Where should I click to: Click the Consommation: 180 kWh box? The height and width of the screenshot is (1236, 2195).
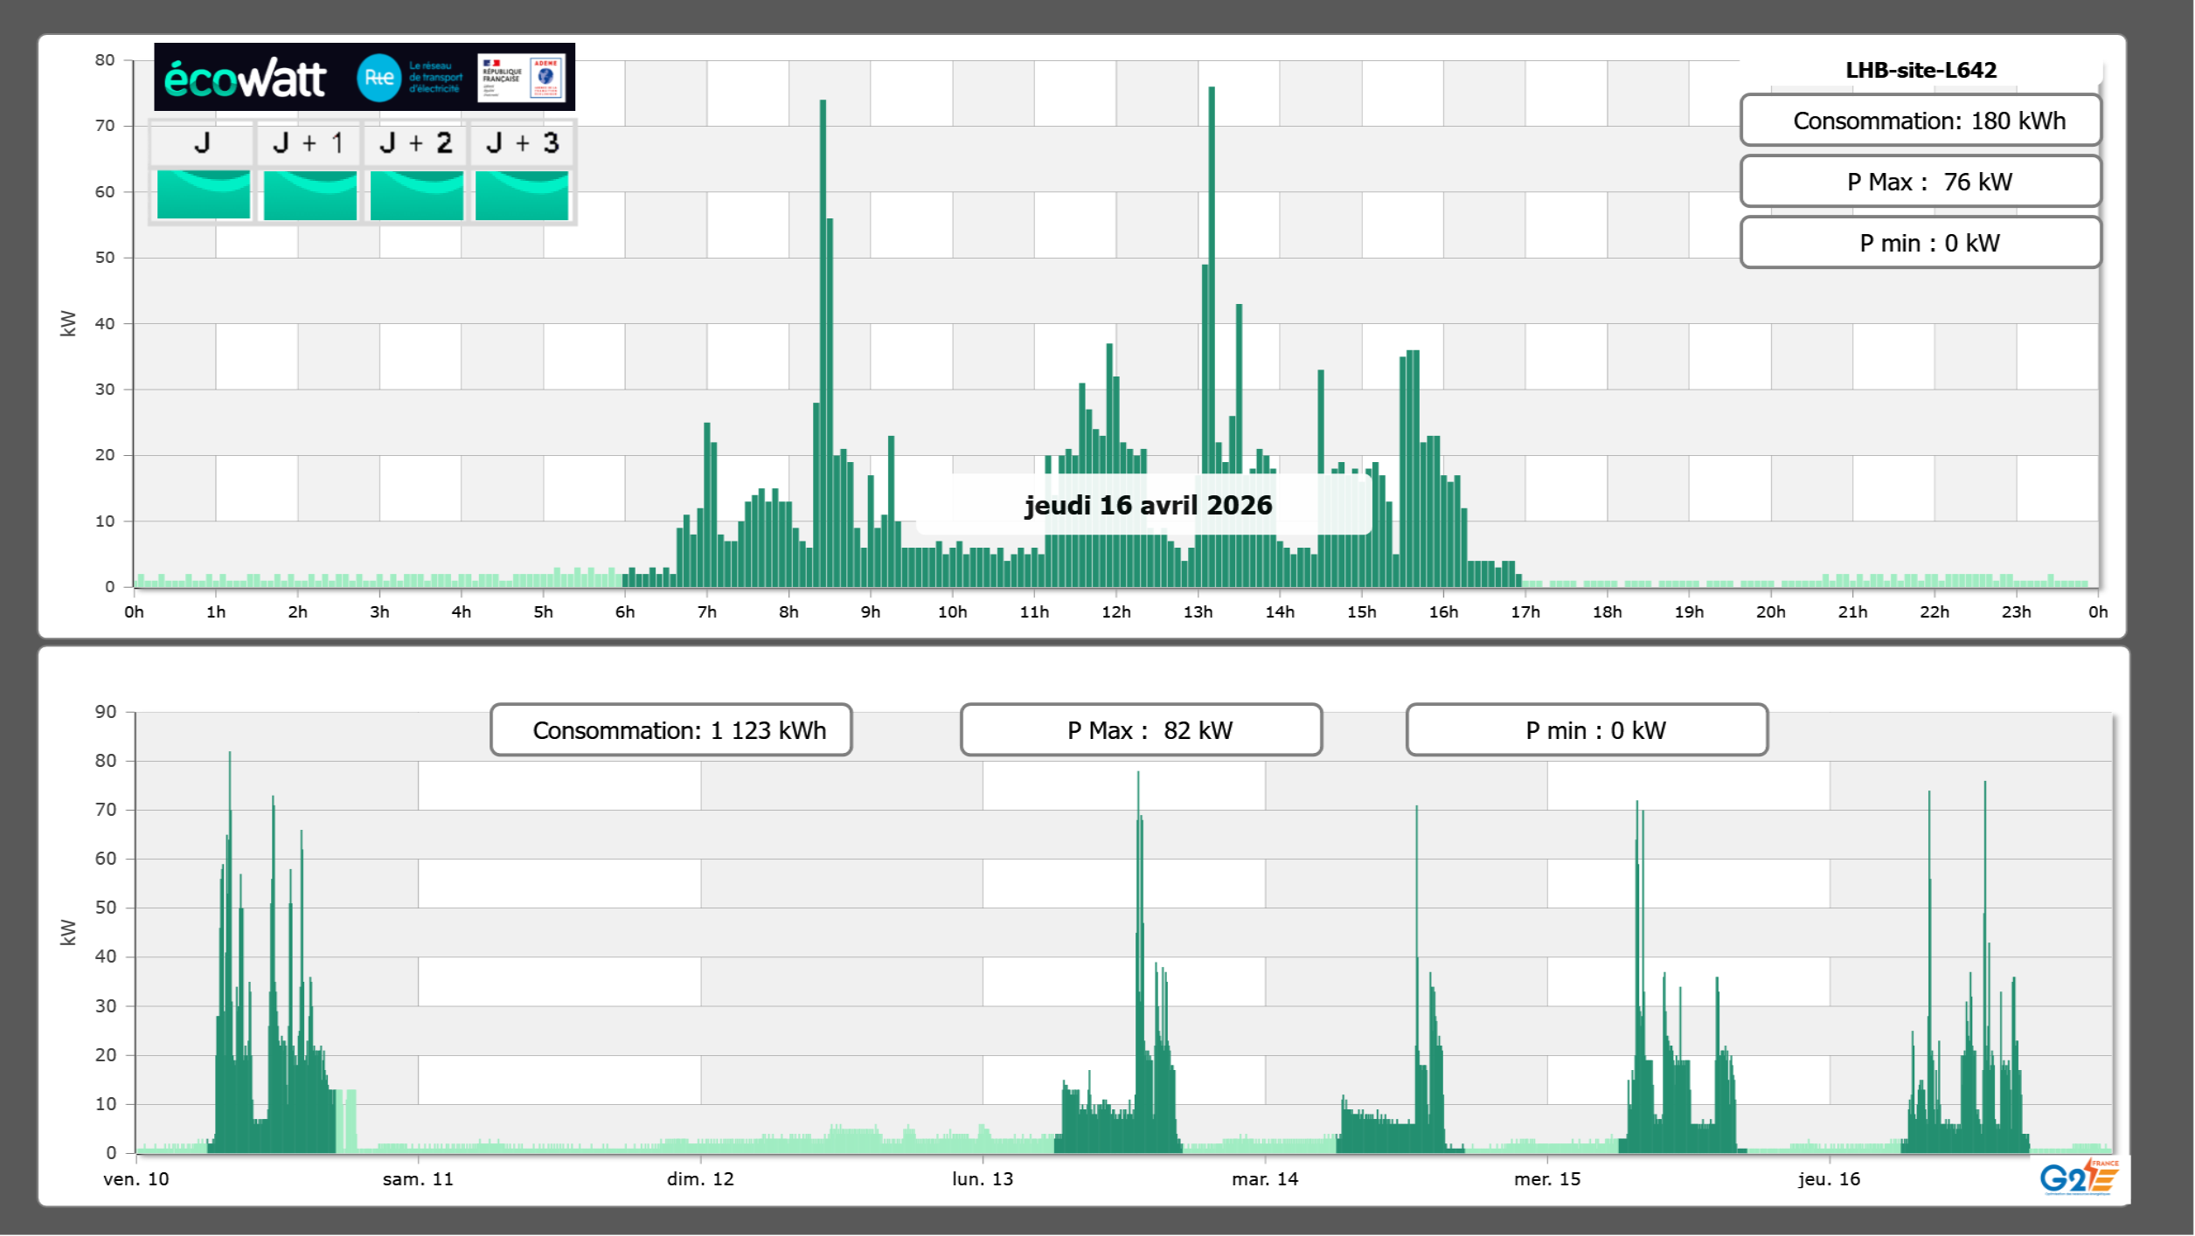1920,121
